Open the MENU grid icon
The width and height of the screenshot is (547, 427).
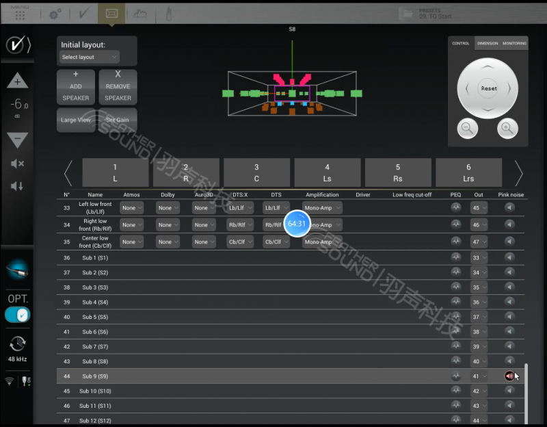pyautogui.click(x=20, y=13)
